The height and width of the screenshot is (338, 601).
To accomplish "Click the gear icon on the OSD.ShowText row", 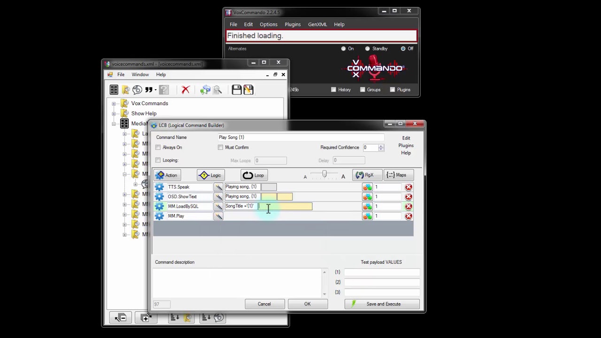I will tap(159, 197).
